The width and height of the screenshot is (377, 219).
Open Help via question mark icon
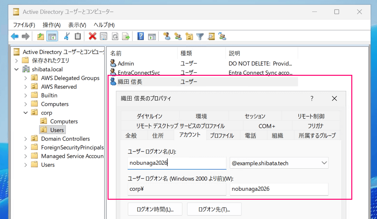click(x=141, y=37)
